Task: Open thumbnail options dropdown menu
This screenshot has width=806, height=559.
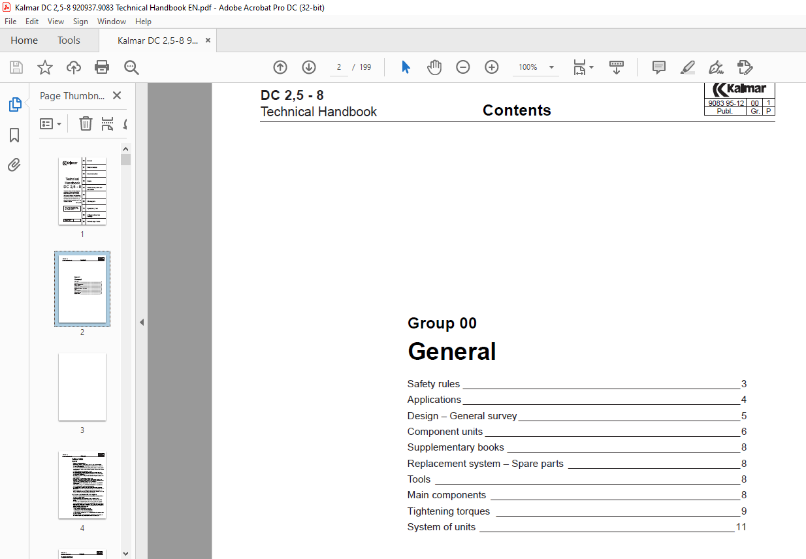Action: tap(51, 123)
